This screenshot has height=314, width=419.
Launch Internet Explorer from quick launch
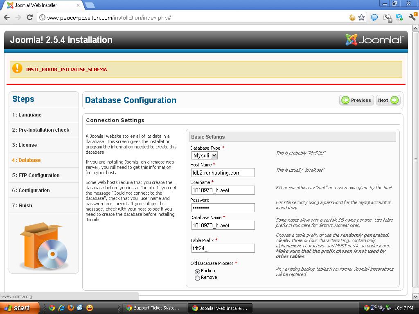[x=61, y=308]
